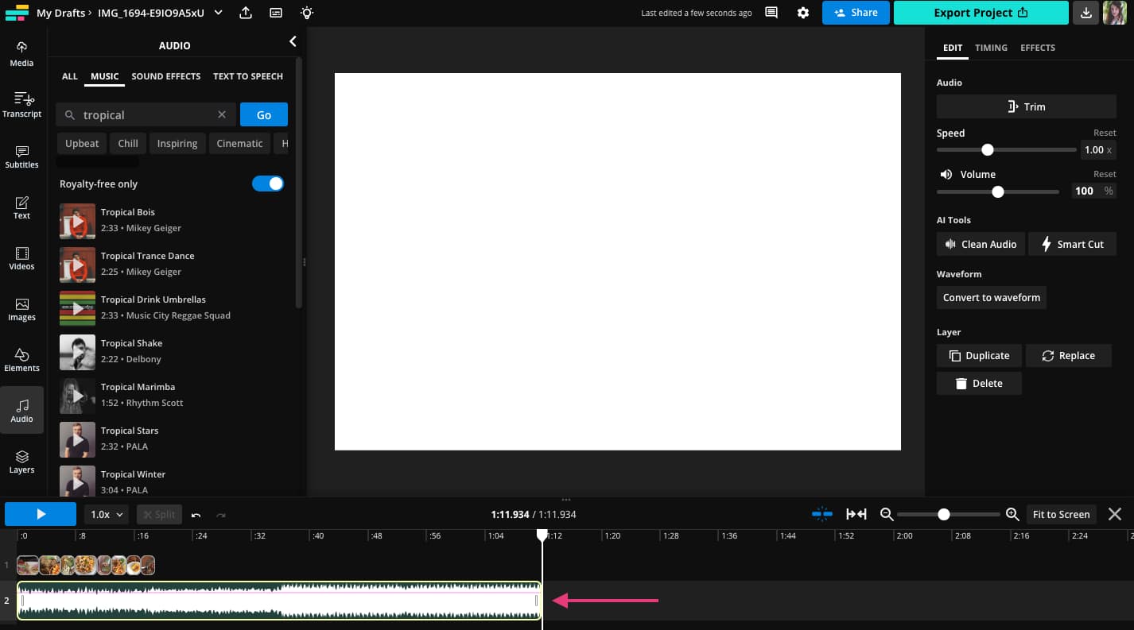Open the Subtitles sidebar tool
1134x630 pixels.
[21, 156]
